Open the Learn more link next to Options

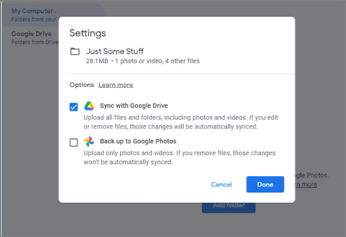[115, 85]
